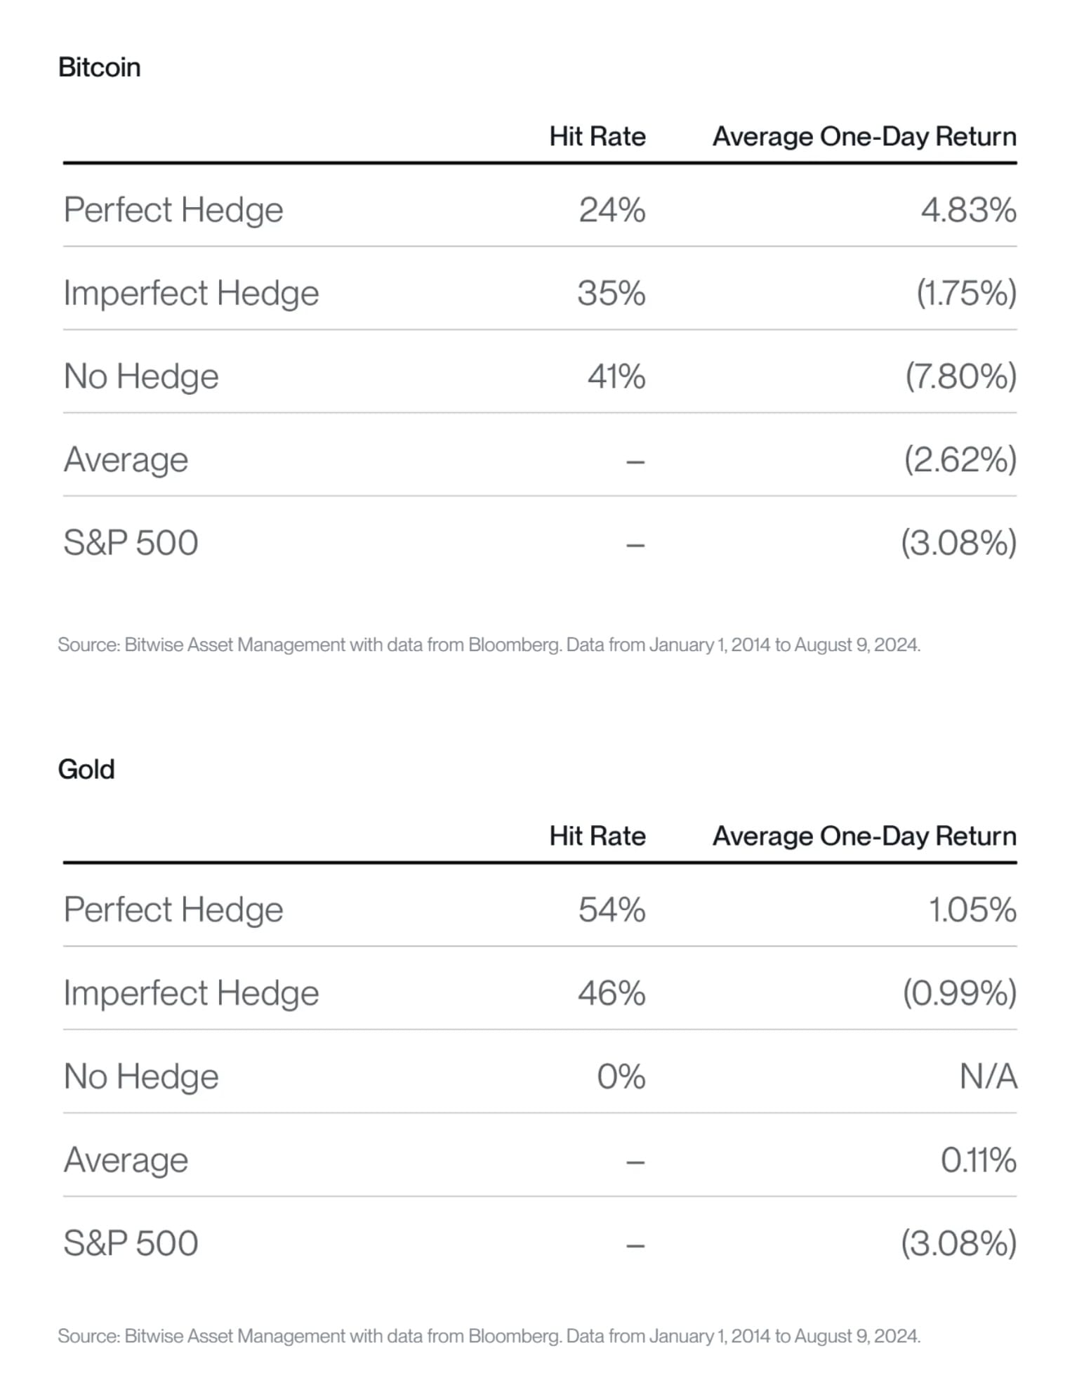Click the S&P 500 label in Gold table
Viewport: 1091px width, 1385px height.
131,1243
